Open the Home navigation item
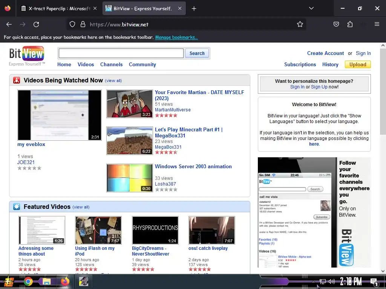The image size is (386, 289). tap(64, 64)
